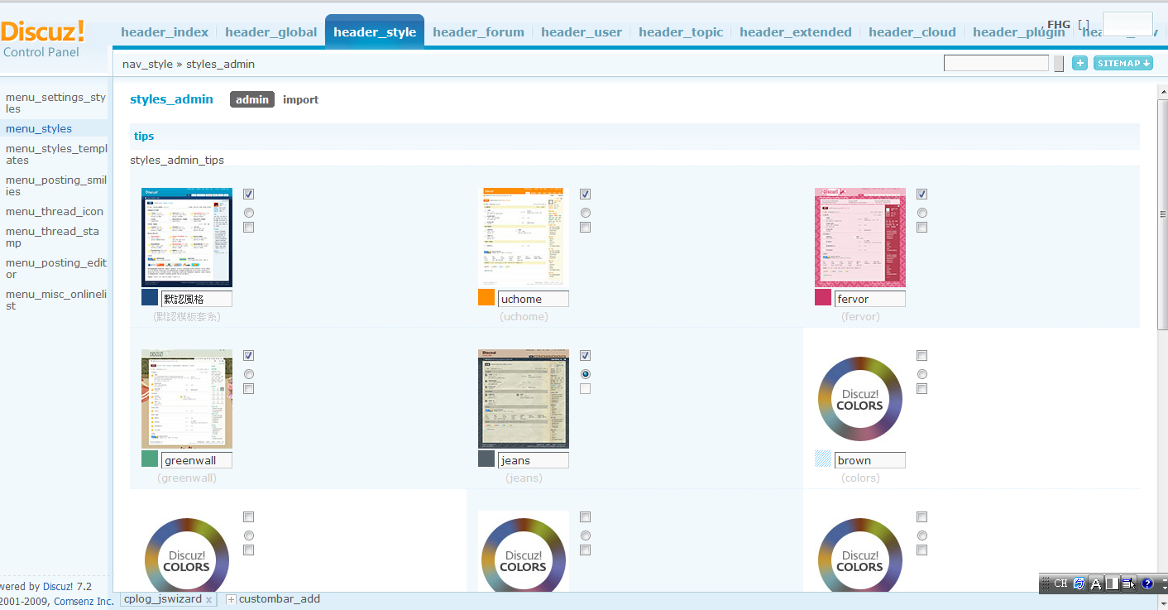Uncheck the first checkbox for the default style

click(249, 194)
